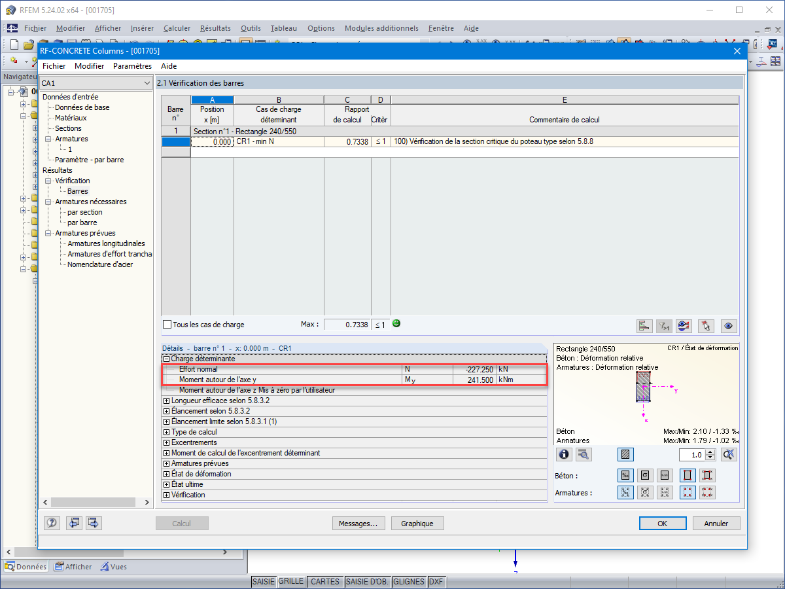This screenshot has height=589, width=785.
Task: Select Armatures crossed points icon
Action: pyautogui.click(x=707, y=492)
